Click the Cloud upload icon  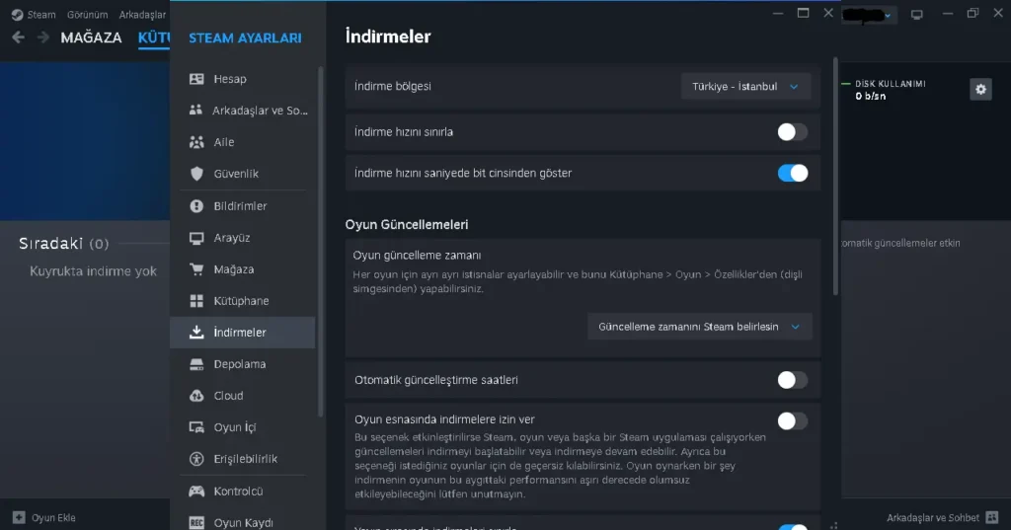click(196, 396)
